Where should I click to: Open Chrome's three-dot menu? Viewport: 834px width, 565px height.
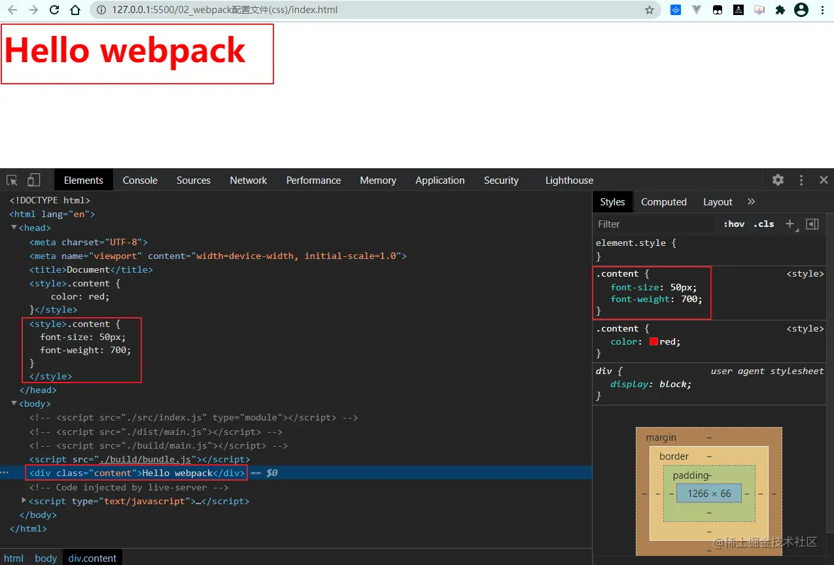tap(823, 10)
